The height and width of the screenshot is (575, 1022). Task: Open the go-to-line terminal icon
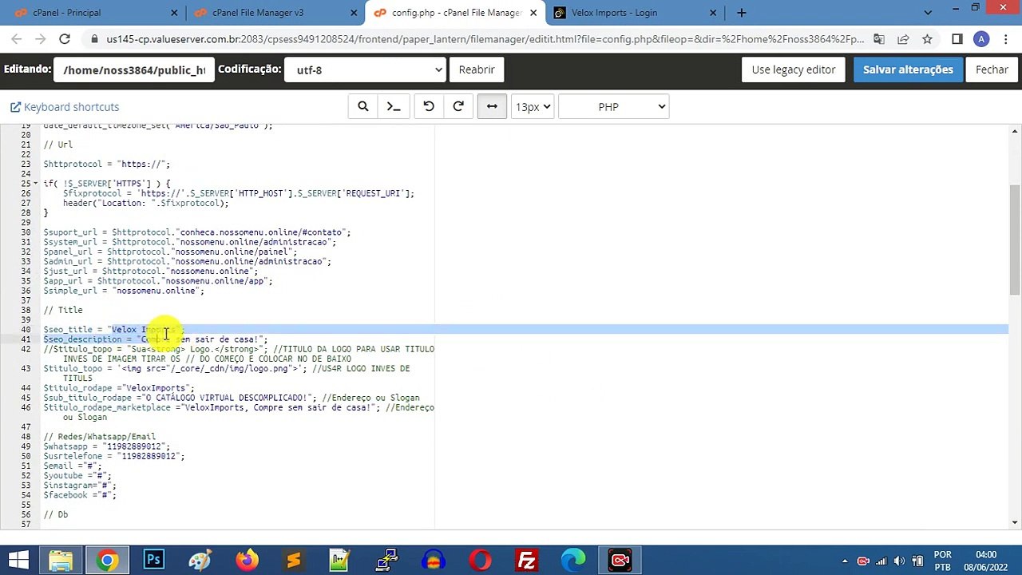tap(394, 107)
